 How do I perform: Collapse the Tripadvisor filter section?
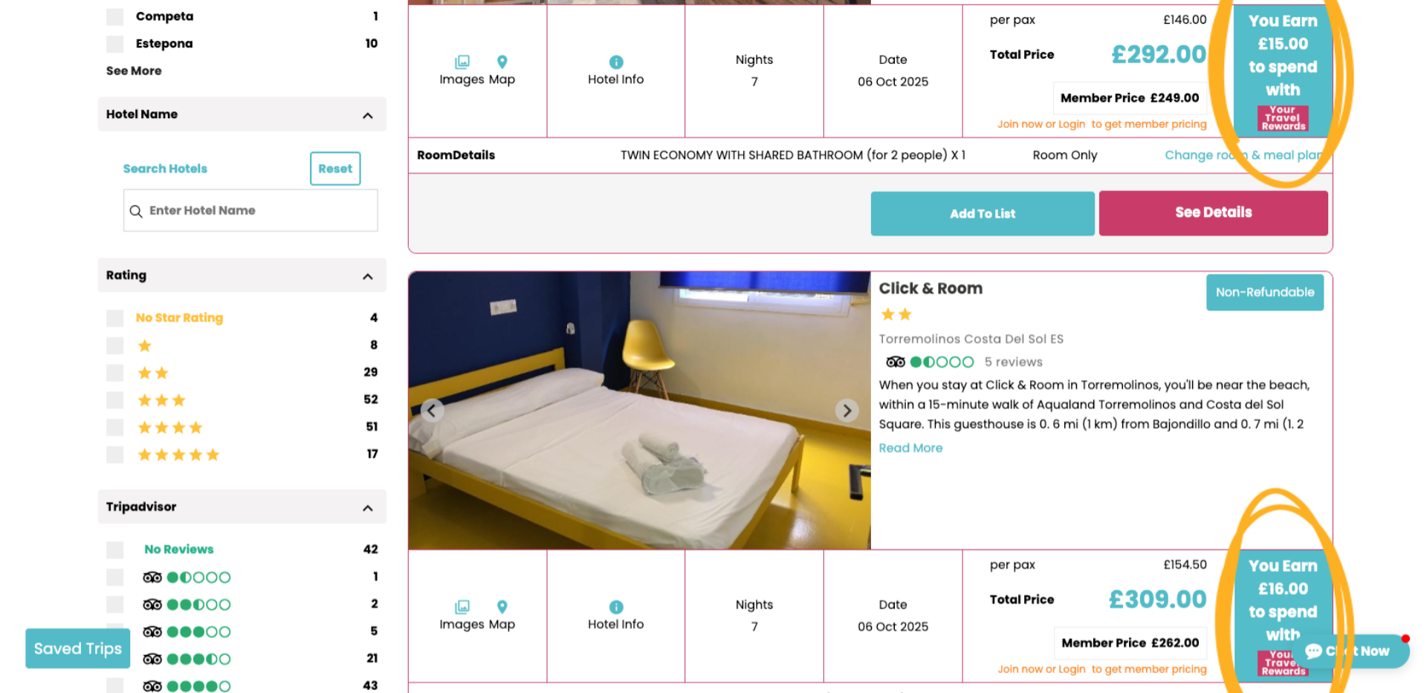tap(366, 508)
